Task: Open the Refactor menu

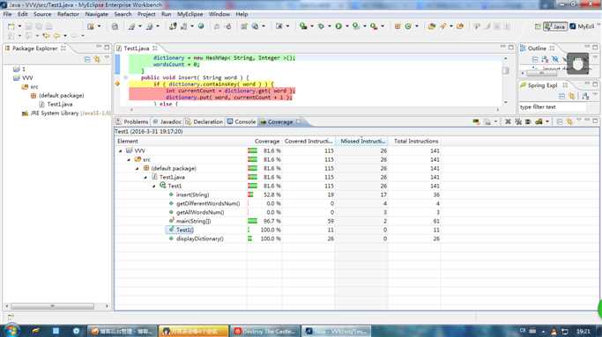Action: [x=68, y=14]
